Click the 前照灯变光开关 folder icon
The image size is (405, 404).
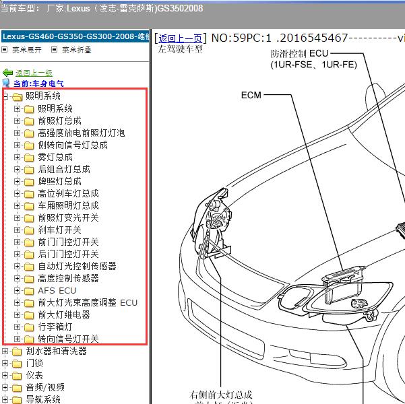coord(29,218)
